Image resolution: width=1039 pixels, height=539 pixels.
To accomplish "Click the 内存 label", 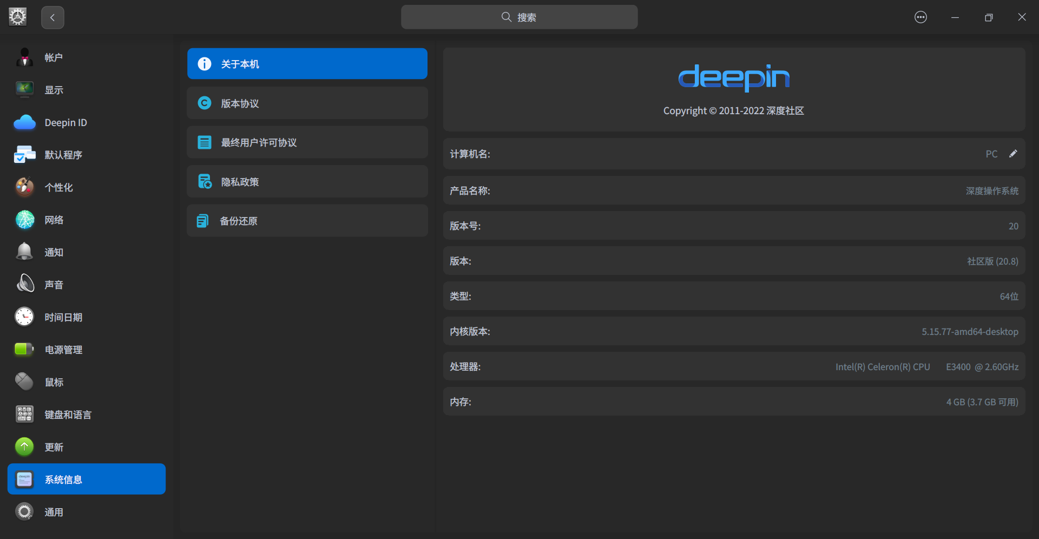I will [x=461, y=402].
